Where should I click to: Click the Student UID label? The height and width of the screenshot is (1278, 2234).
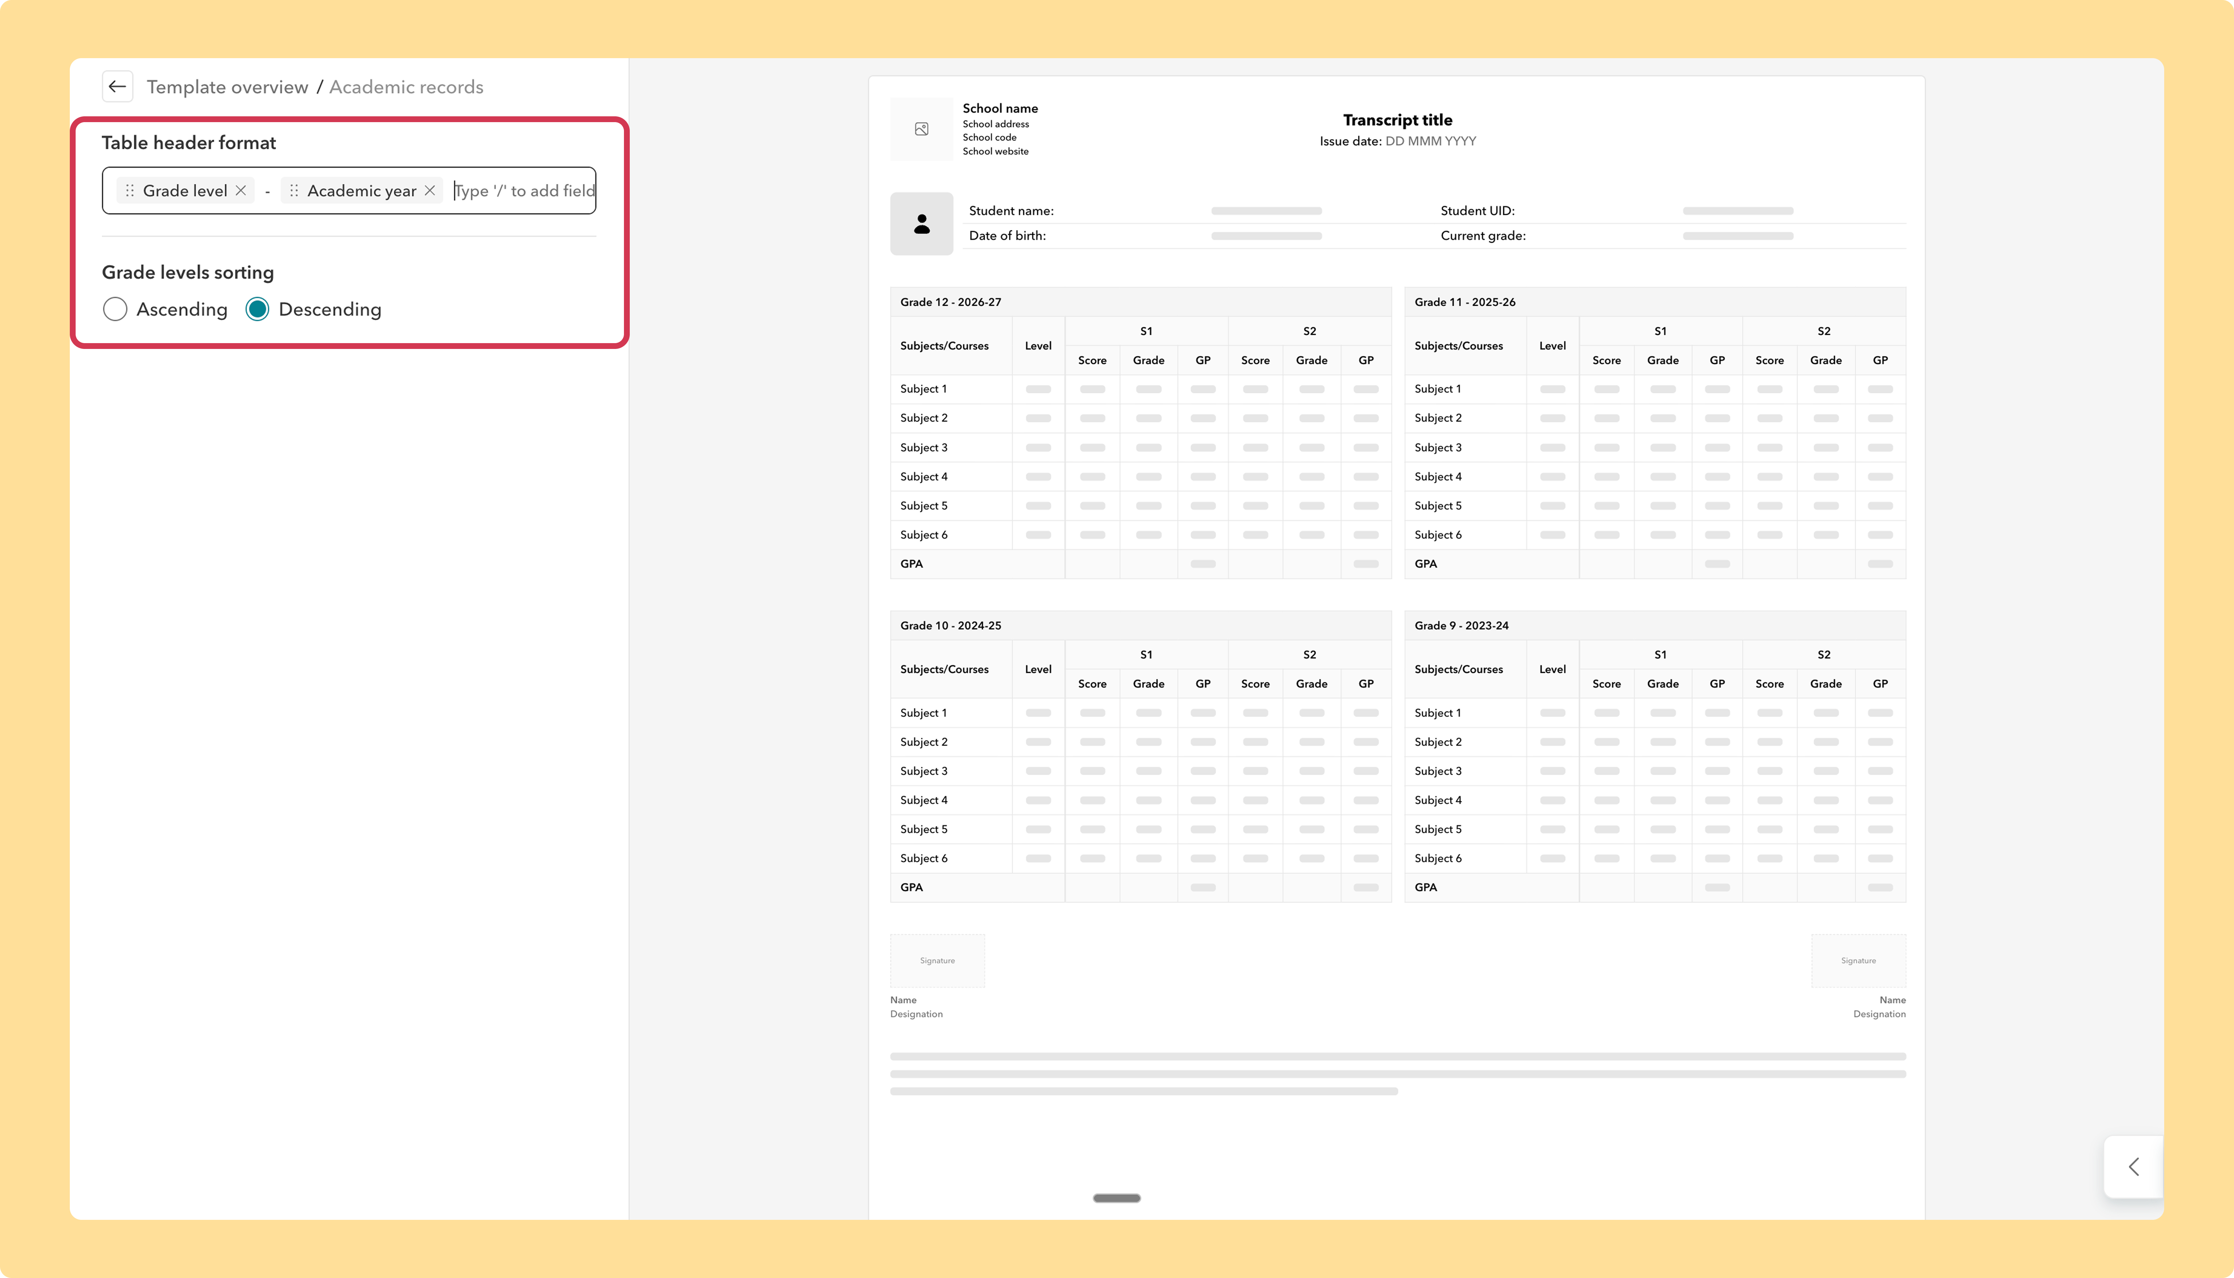coord(1477,211)
